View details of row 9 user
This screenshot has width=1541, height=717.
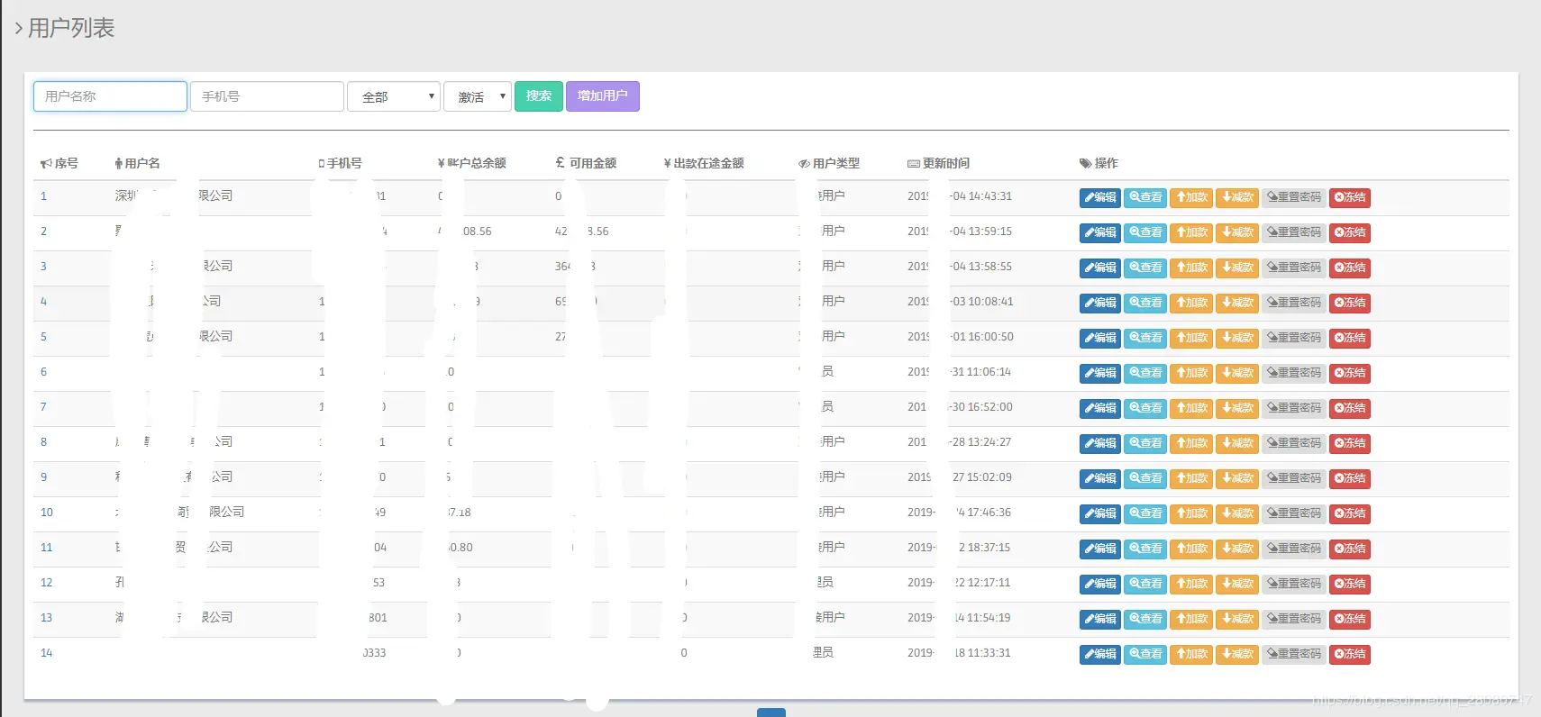1145,478
